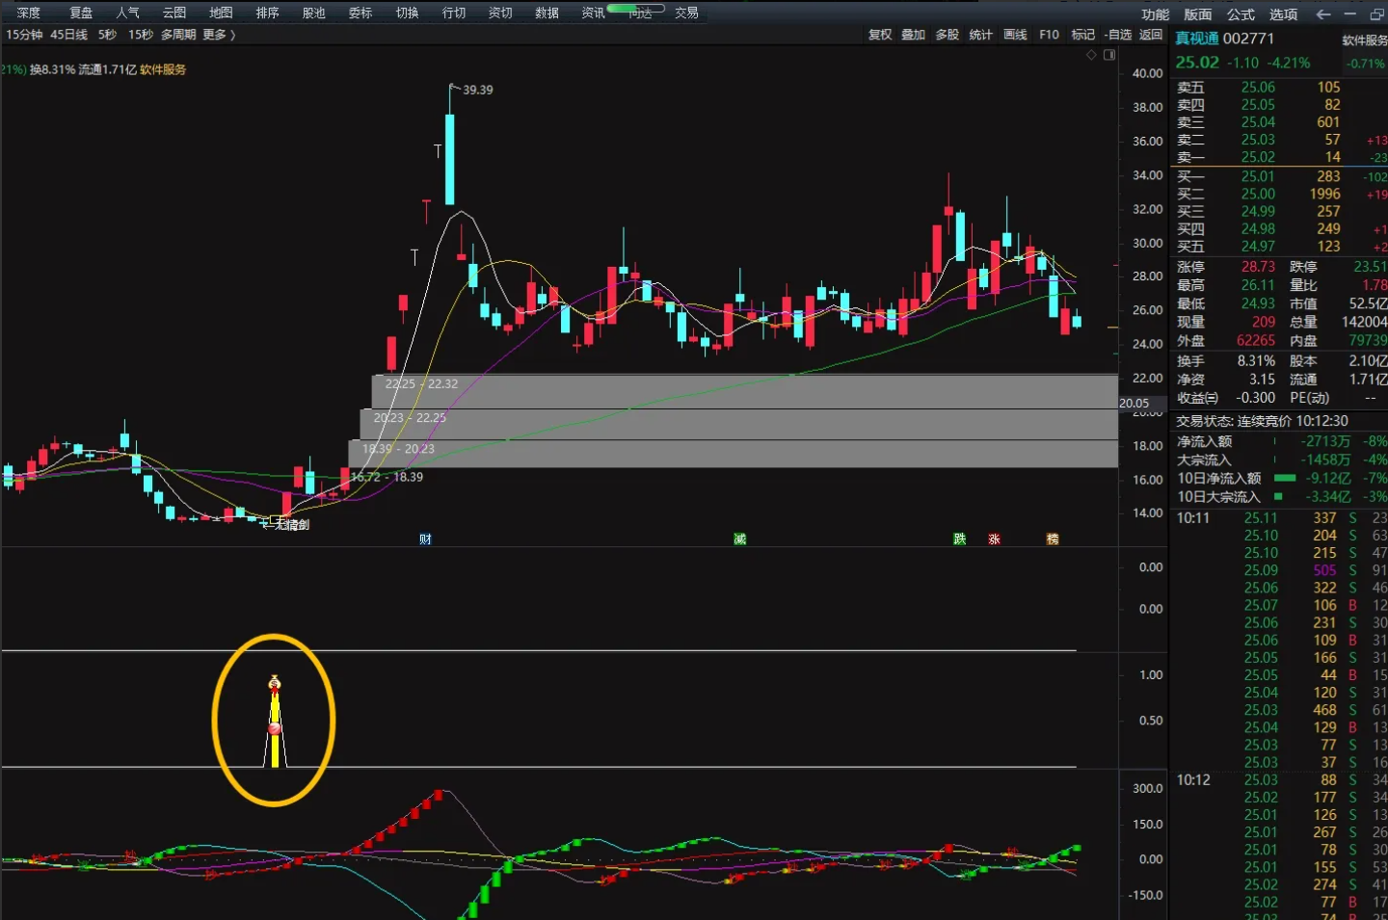
Task: Open the 选项 options menu
Action: pyautogui.click(x=1283, y=14)
